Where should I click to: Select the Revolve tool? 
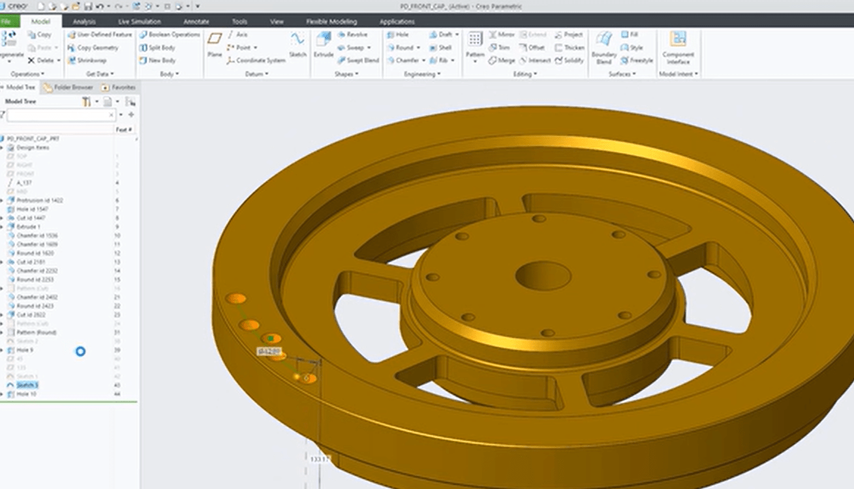pyautogui.click(x=352, y=35)
